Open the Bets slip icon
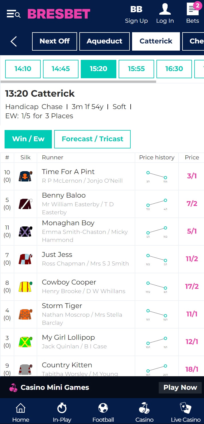 pyautogui.click(x=193, y=9)
